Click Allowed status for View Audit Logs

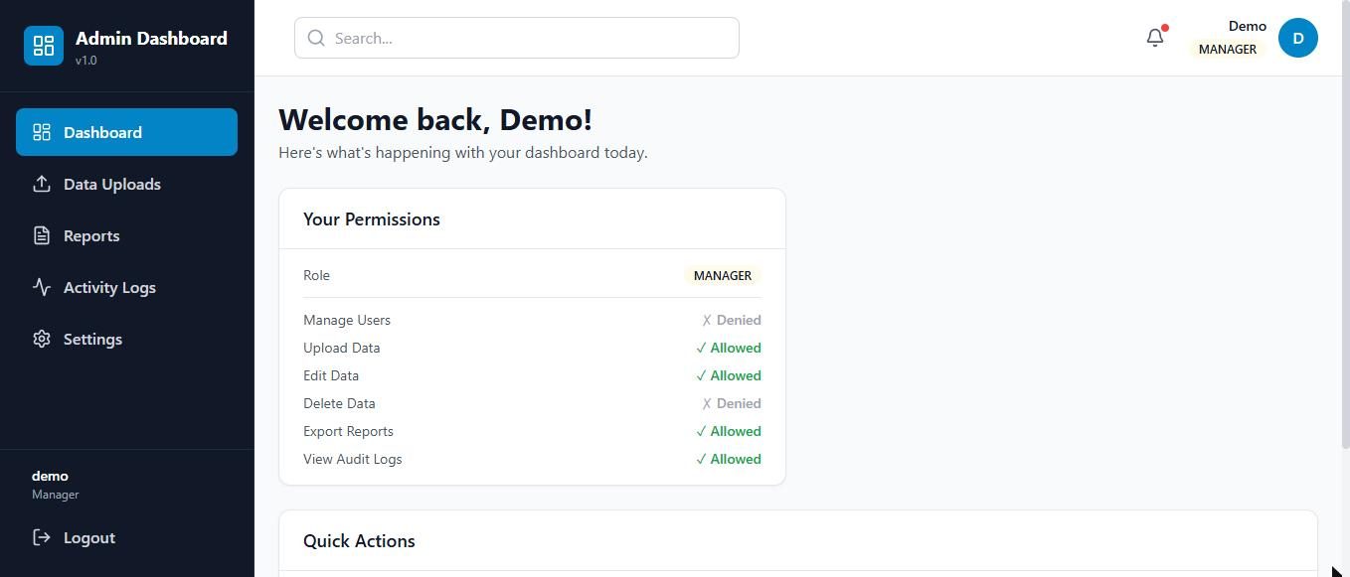coord(729,459)
